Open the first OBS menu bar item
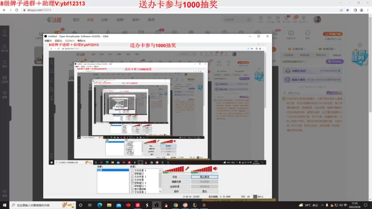Image resolution: width=372 pixels, height=209 pixels. click(x=48, y=41)
